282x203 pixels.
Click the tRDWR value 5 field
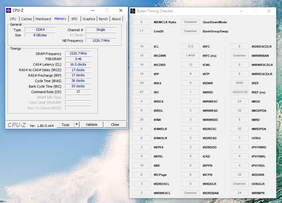(191, 83)
